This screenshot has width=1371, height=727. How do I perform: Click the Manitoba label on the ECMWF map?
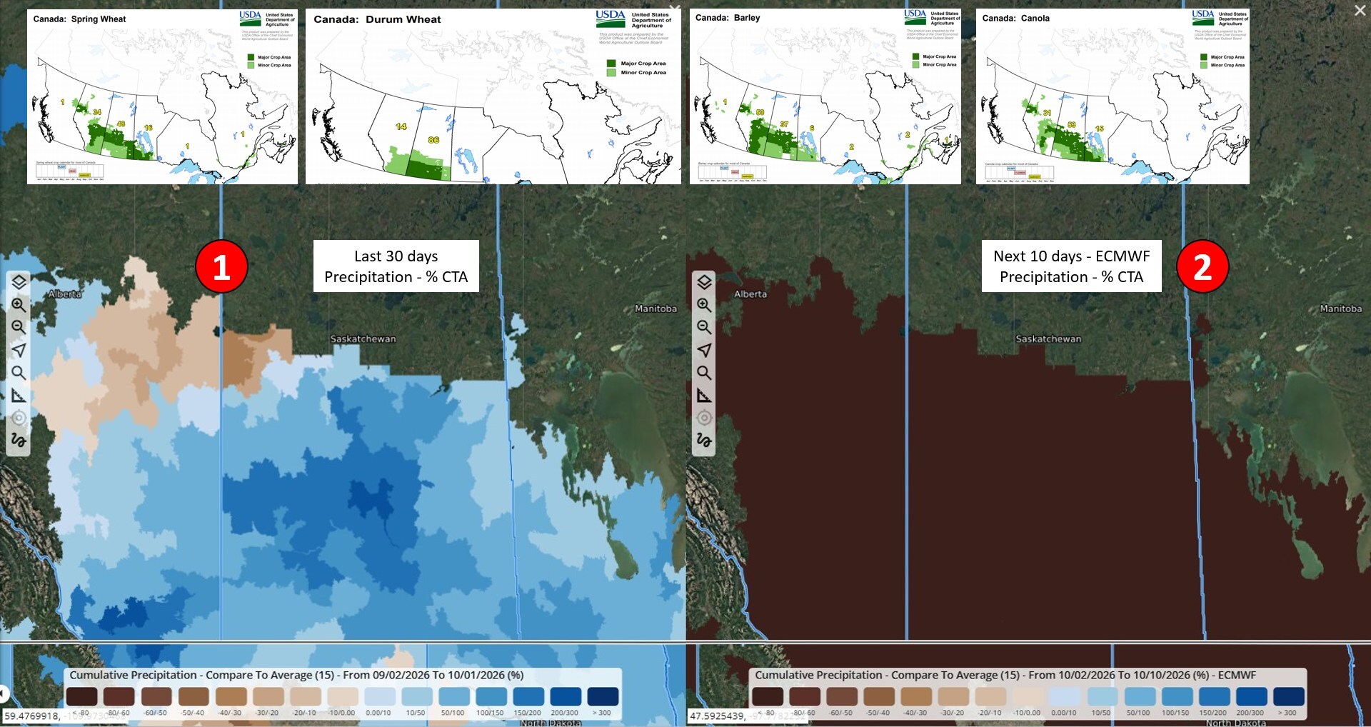click(1341, 309)
